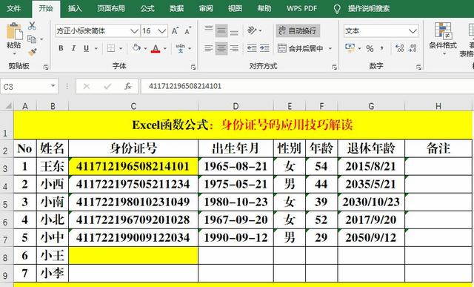Click the Copy icon
474x287 pixels.
(x=32, y=39)
